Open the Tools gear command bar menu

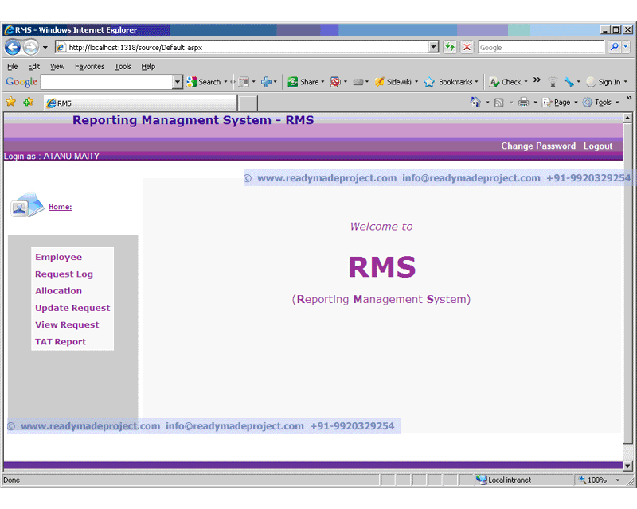601,103
